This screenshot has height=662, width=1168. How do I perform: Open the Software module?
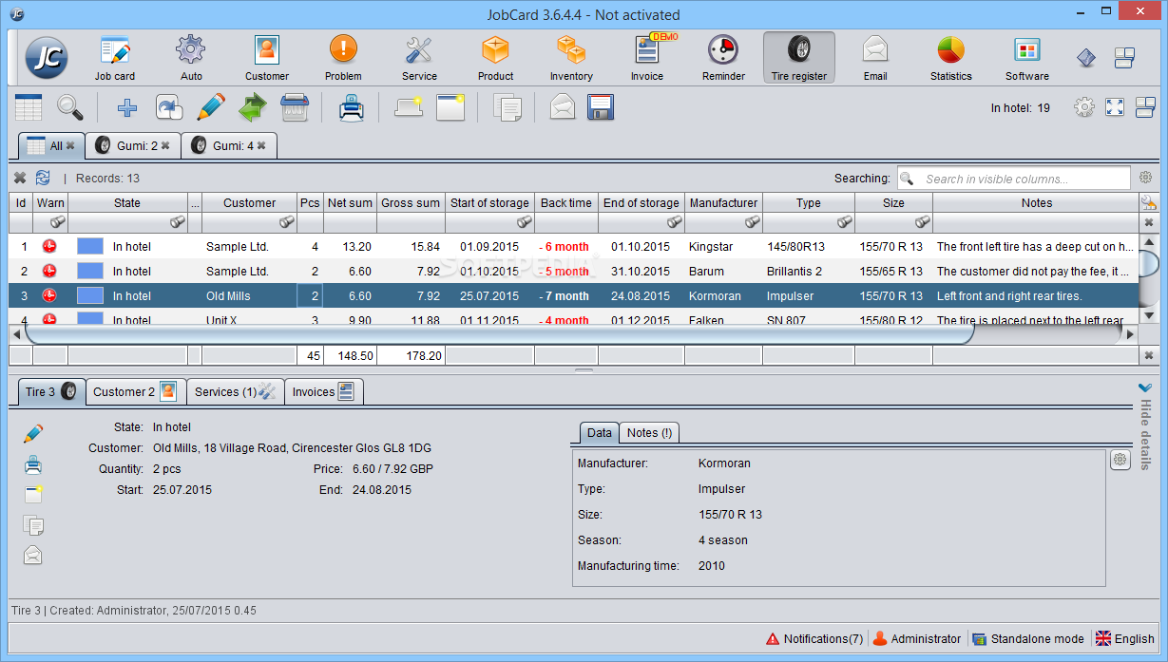click(x=1027, y=58)
